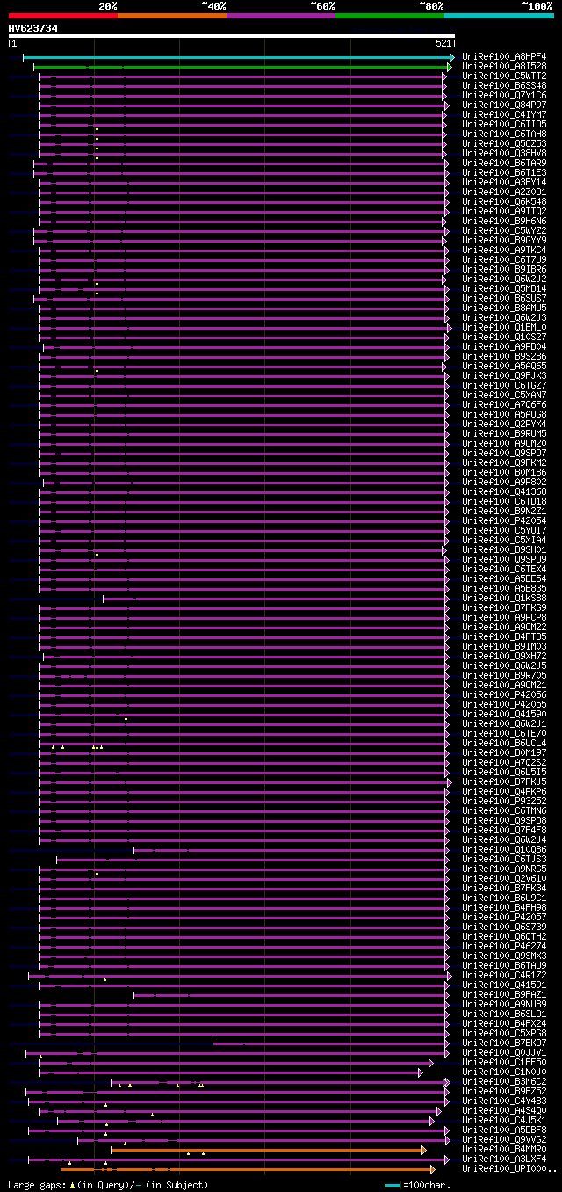
Task: Open hit UniRef100_B6SS48
Action: 504,86
